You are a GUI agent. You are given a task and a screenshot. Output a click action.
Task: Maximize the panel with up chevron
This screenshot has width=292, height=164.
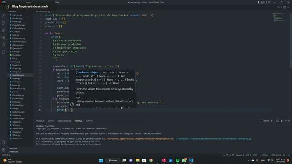pos(286,121)
